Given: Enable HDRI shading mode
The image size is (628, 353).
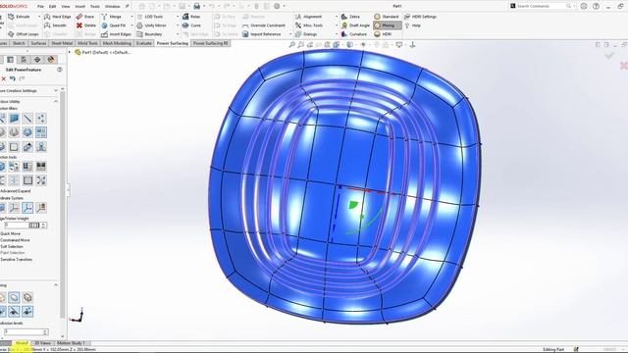Looking at the screenshot, I should click(x=383, y=34).
